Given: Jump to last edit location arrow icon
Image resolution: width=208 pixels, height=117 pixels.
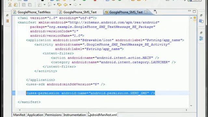Looking at the screenshot, I should (x=59, y=5).
